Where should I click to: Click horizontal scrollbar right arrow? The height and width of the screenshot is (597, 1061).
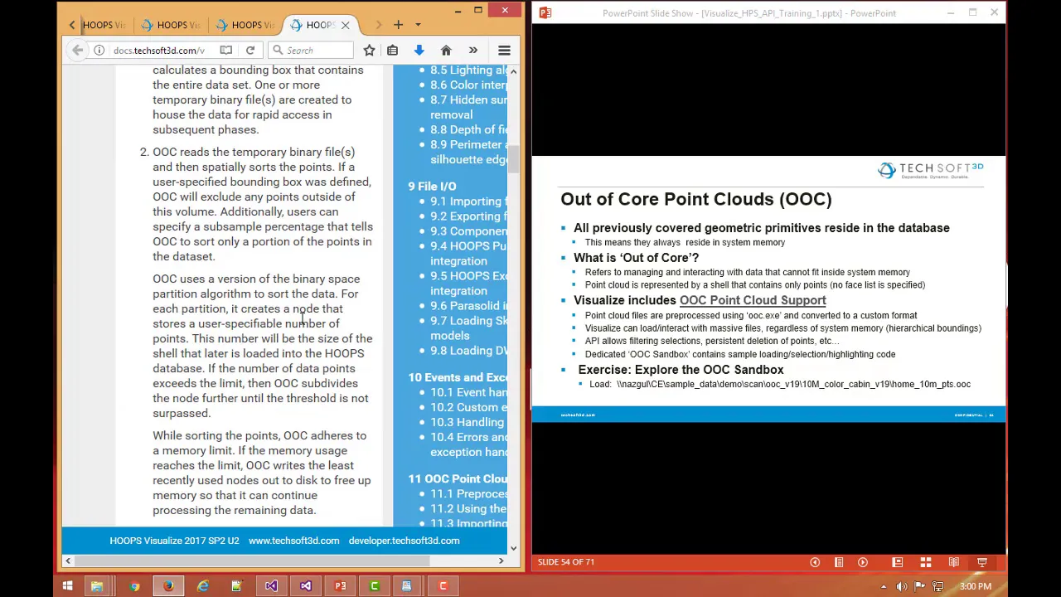point(501,561)
